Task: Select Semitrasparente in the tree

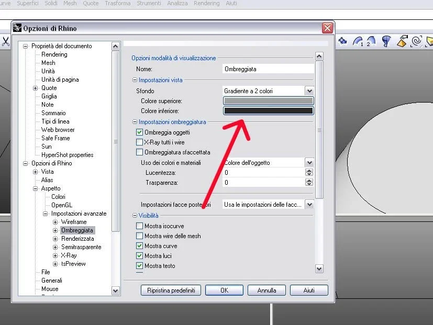Action: coord(81,247)
